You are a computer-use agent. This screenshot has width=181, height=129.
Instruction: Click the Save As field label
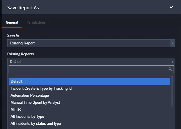tap(14, 35)
